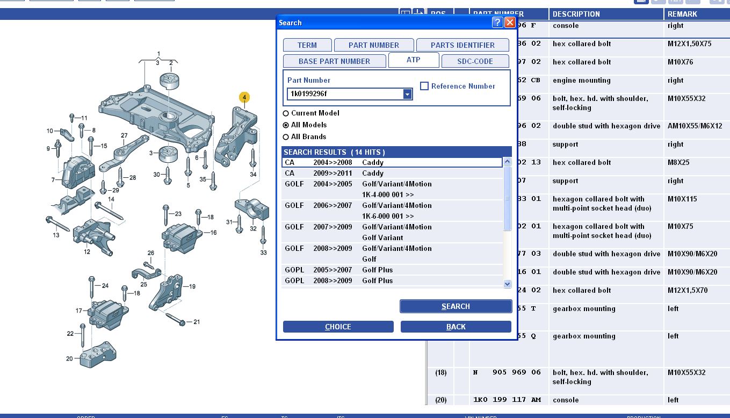Pick callout number 32 in the illustration
This screenshot has height=418, width=730.
[253, 229]
